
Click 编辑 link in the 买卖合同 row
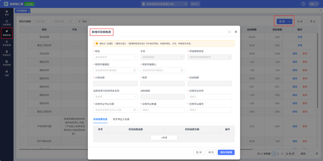point(295,53)
